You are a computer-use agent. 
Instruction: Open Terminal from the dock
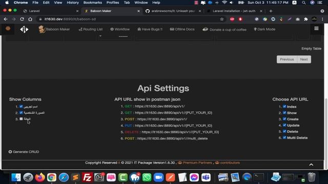[x=259, y=177]
